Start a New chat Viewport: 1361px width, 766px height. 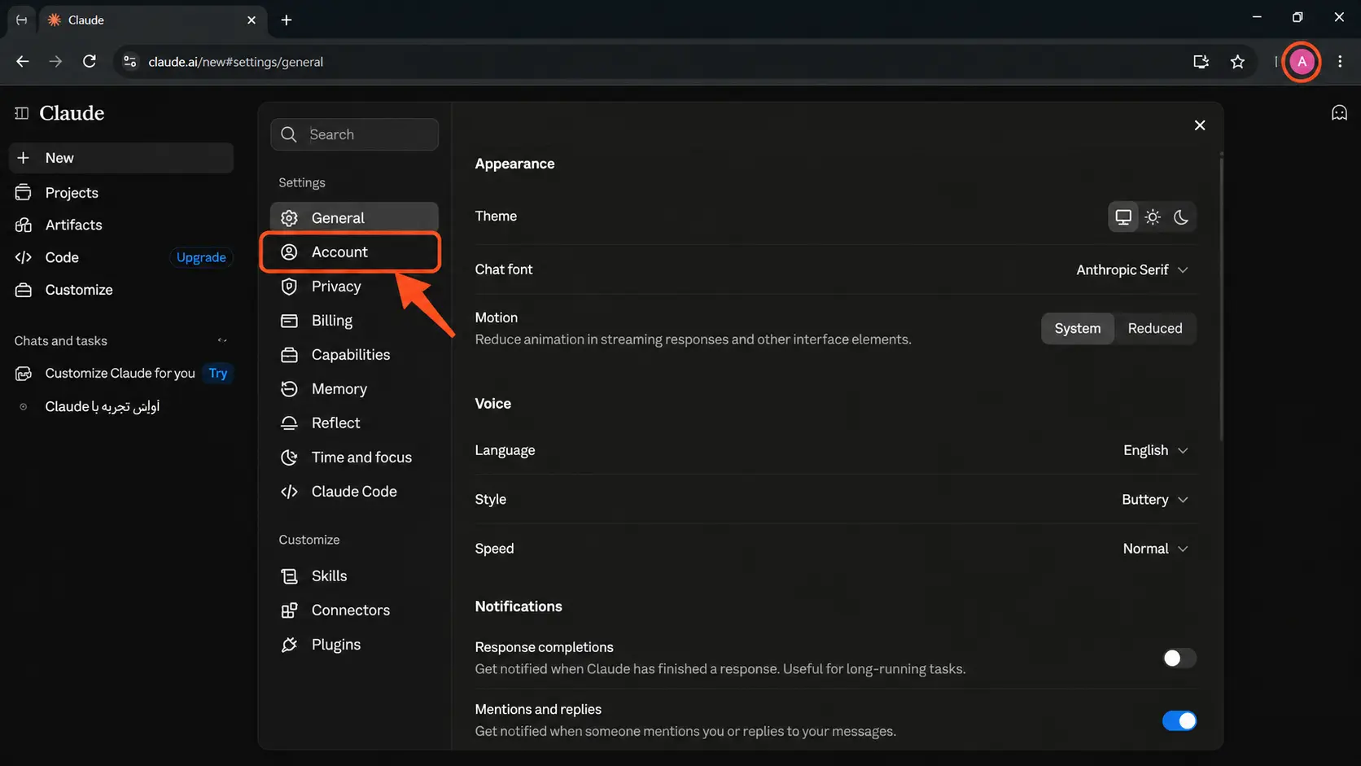click(x=121, y=158)
